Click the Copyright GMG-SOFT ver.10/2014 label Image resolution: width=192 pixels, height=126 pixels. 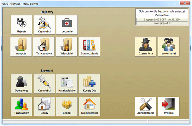[x=162, y=20]
